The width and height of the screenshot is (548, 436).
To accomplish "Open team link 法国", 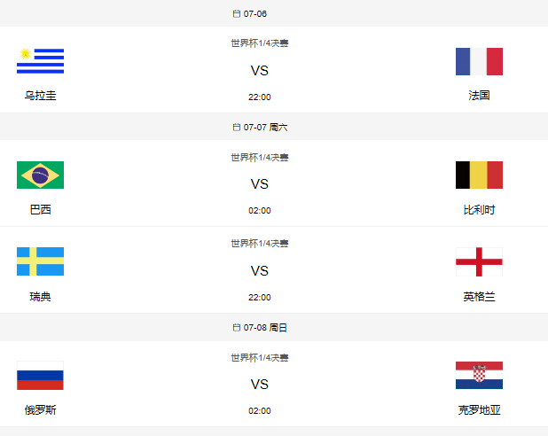I will (x=479, y=96).
